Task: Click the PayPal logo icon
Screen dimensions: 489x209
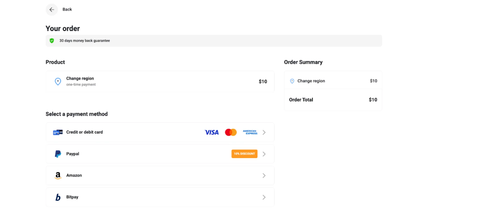Action: point(58,154)
